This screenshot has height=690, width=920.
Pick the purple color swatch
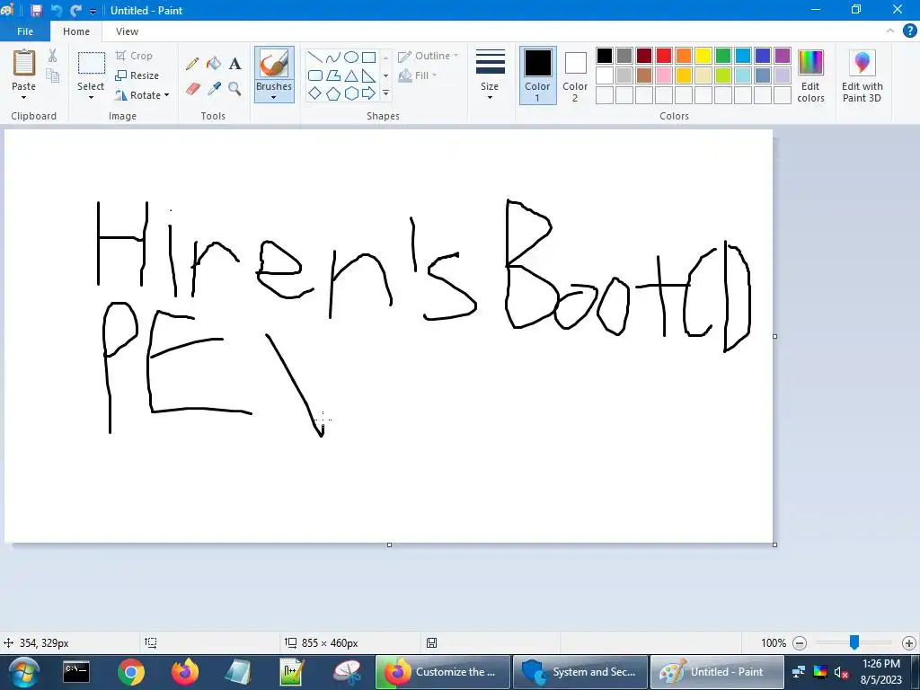coord(783,56)
